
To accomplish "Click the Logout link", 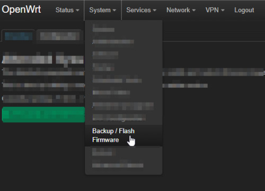I will (x=244, y=10).
